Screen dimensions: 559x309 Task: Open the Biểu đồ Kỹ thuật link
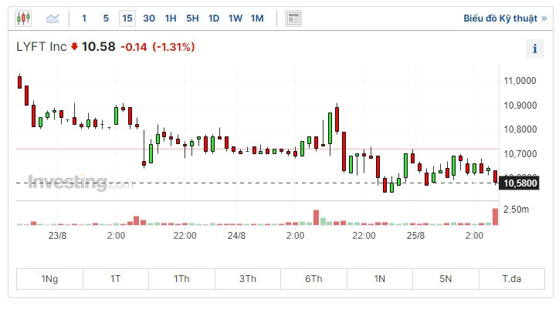505,18
